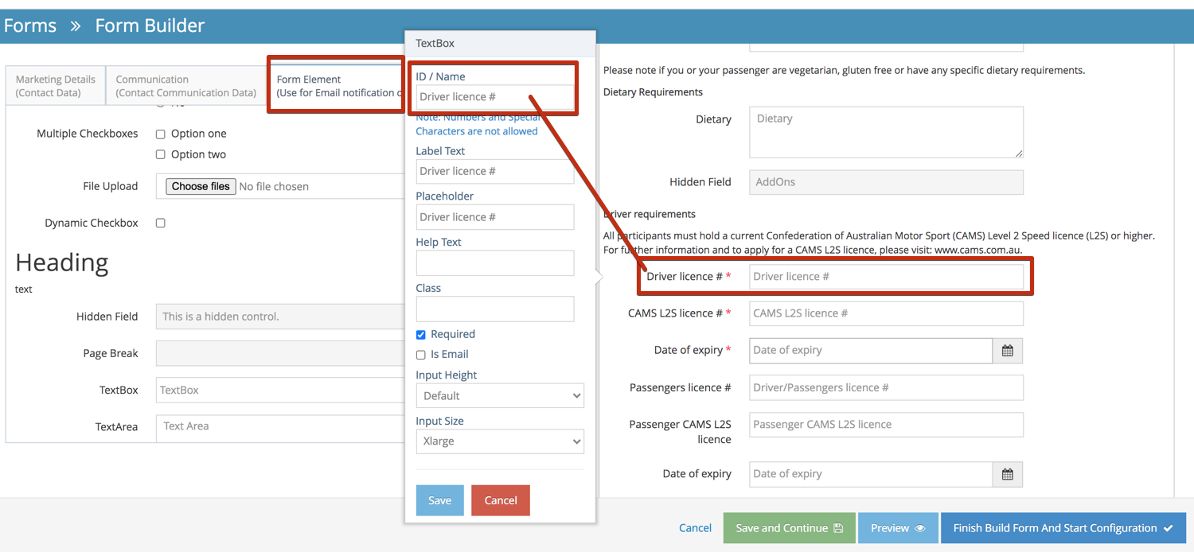Switch to Marketing Details tab
The height and width of the screenshot is (552, 1194).
56,86
